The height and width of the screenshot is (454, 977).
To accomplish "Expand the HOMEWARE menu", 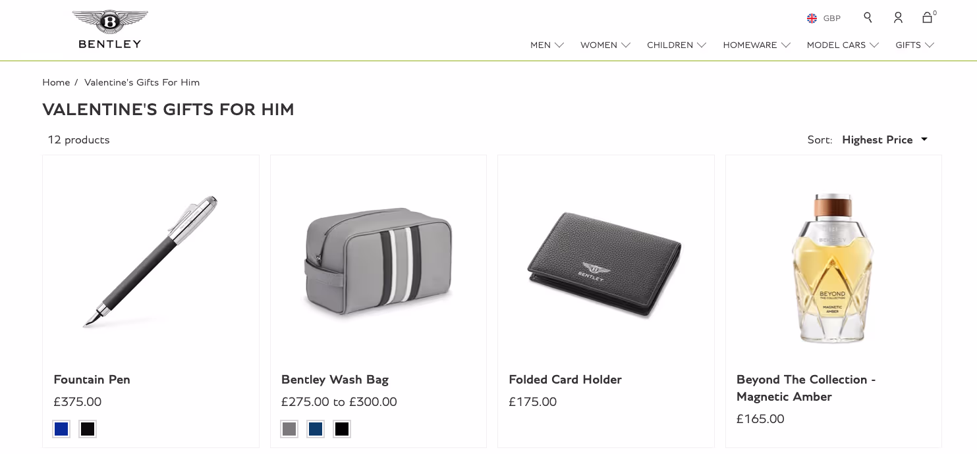I will tap(756, 45).
